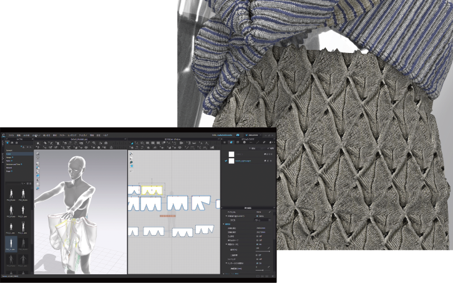Open the ヘルプ (Help) menu
Image resolution: width=453 pixels, height=283 pixels.
pyautogui.click(x=105, y=134)
